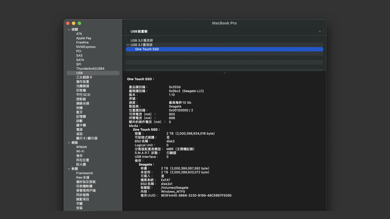The height and width of the screenshot is (219, 390).
Task: Open Wi-Fi under the network section
Action: (80, 151)
